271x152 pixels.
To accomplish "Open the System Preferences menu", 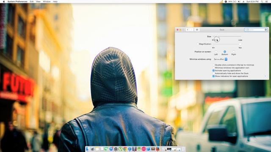I will pos(17,1).
